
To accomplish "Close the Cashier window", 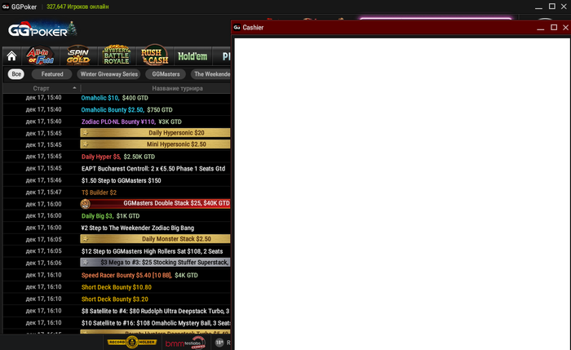I will coord(565,27).
